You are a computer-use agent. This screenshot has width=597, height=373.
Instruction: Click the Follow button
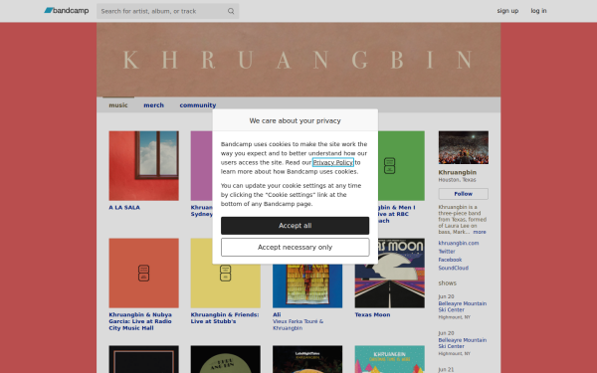[464, 194]
